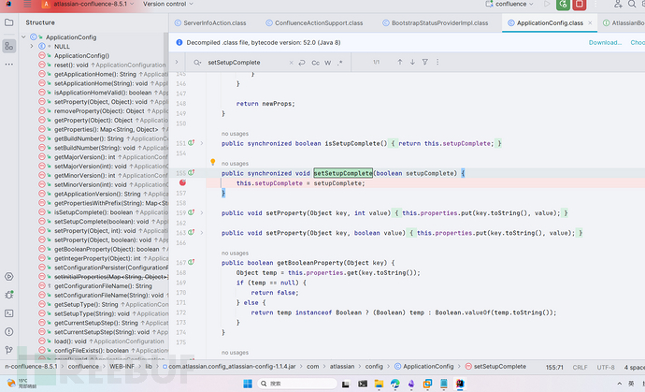Screen dimensions: 645x392
Task: Click override gutter icon on line 155
Action: tap(192, 173)
